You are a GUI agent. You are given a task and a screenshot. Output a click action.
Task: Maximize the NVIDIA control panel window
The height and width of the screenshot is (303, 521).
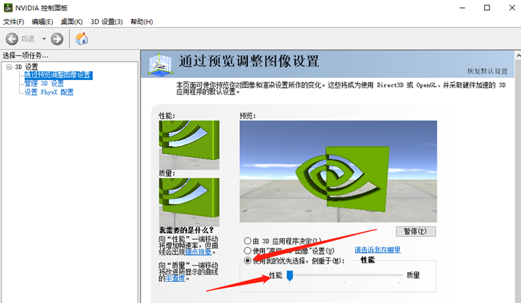coord(487,8)
